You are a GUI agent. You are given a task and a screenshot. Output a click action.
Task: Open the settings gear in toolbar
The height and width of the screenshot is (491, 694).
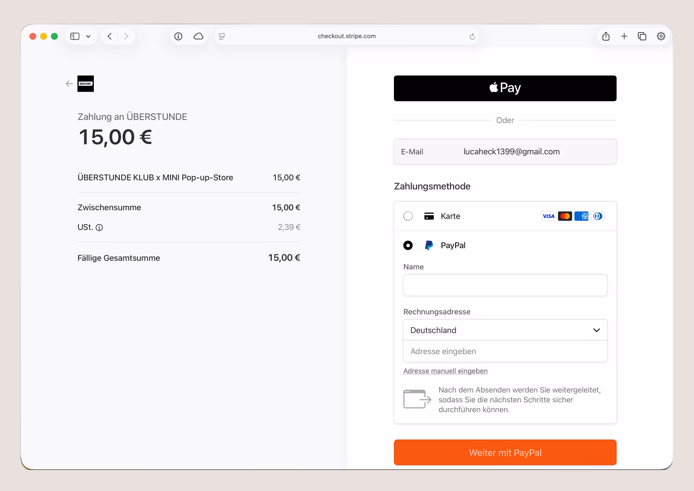(661, 36)
